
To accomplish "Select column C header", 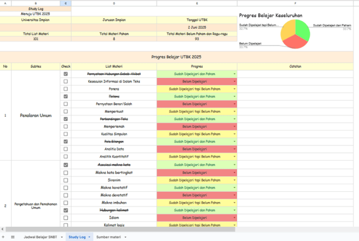I will pyautogui.click(x=66, y=3).
